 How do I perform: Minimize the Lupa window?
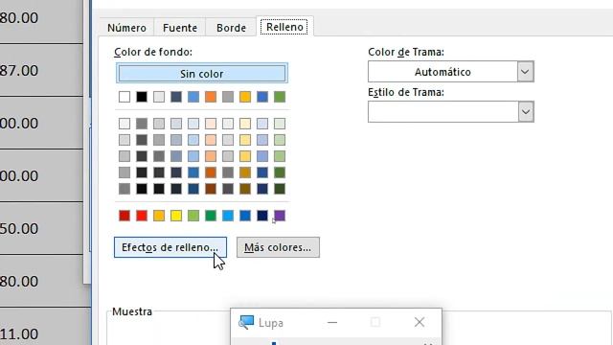tap(332, 322)
